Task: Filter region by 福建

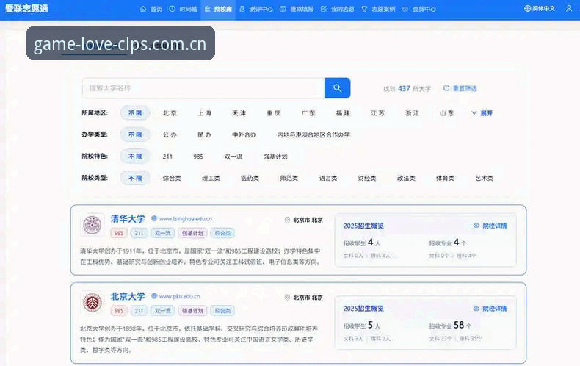Action: pos(343,113)
